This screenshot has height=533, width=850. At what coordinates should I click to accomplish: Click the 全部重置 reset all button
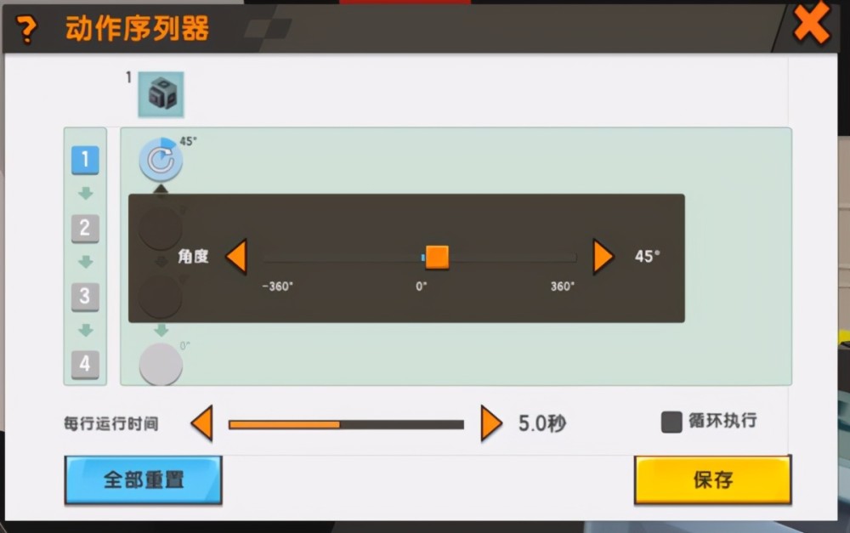[x=143, y=479]
